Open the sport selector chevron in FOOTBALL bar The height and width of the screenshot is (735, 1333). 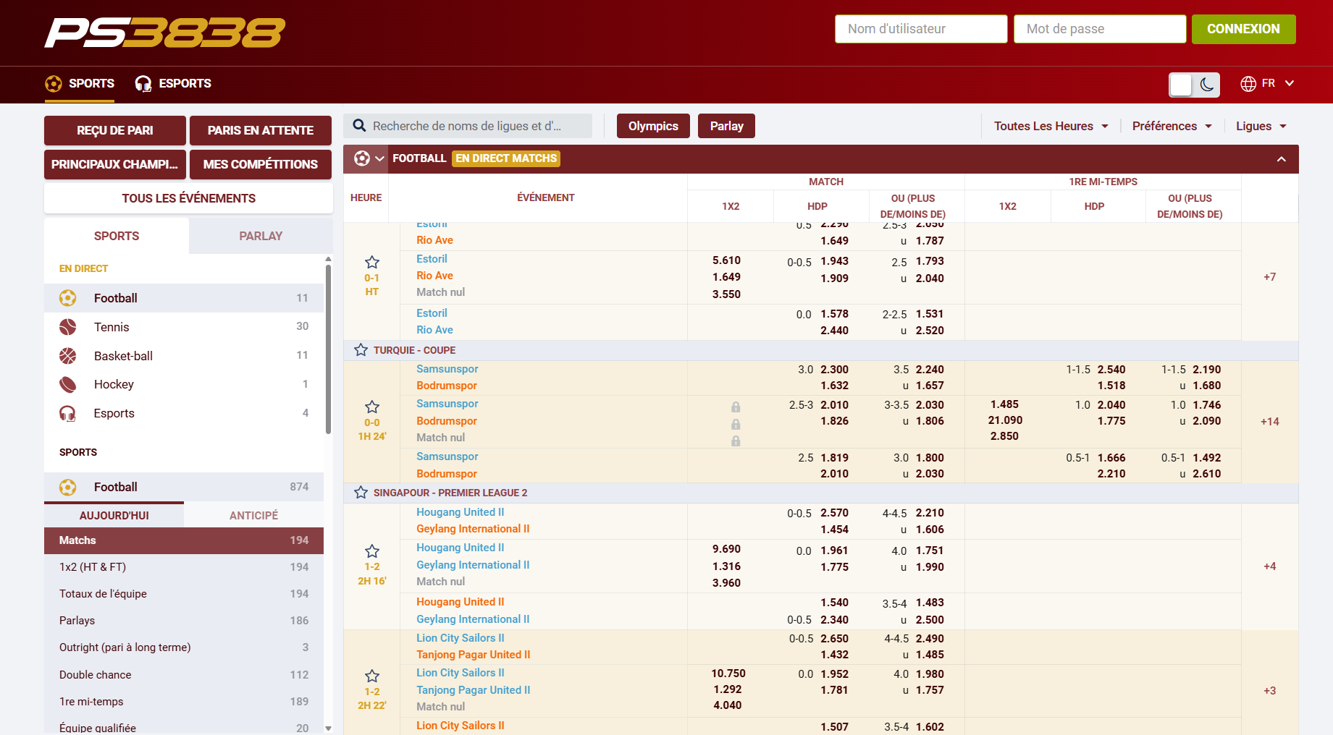click(x=379, y=158)
